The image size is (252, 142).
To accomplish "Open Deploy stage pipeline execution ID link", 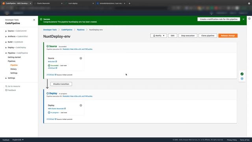I will (x=78, y=96).
